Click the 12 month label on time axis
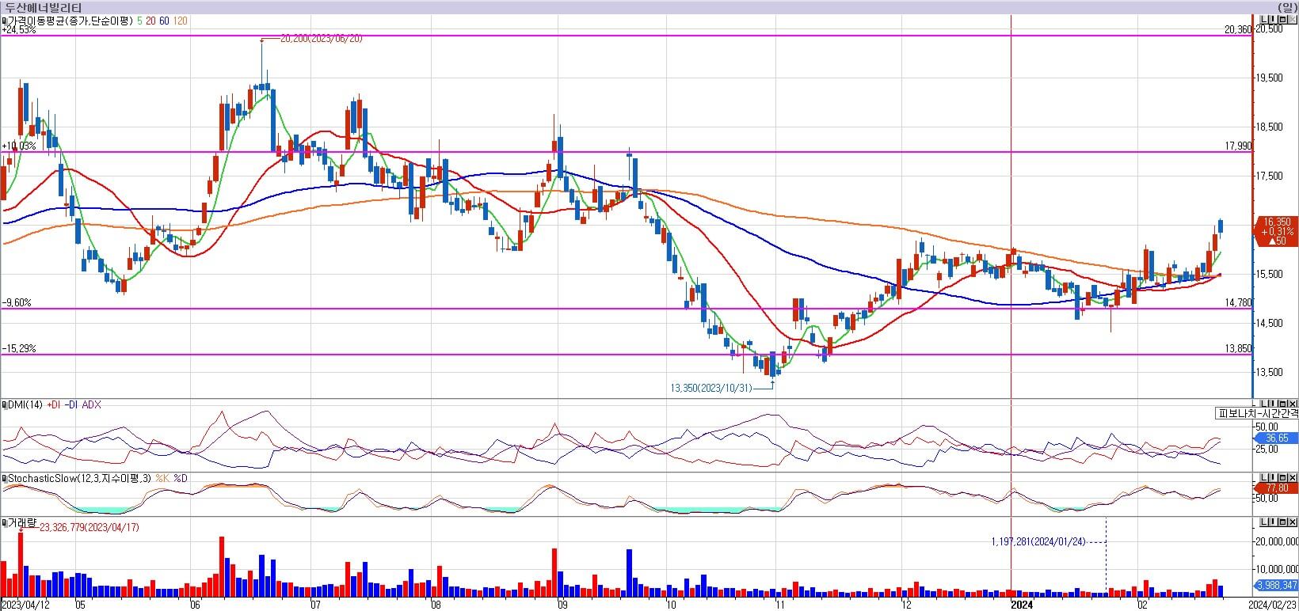The height and width of the screenshot is (611, 1299). coord(906,605)
